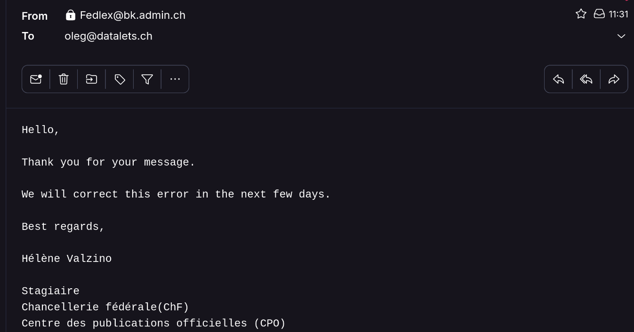Open the Filter on funnel option

click(147, 79)
